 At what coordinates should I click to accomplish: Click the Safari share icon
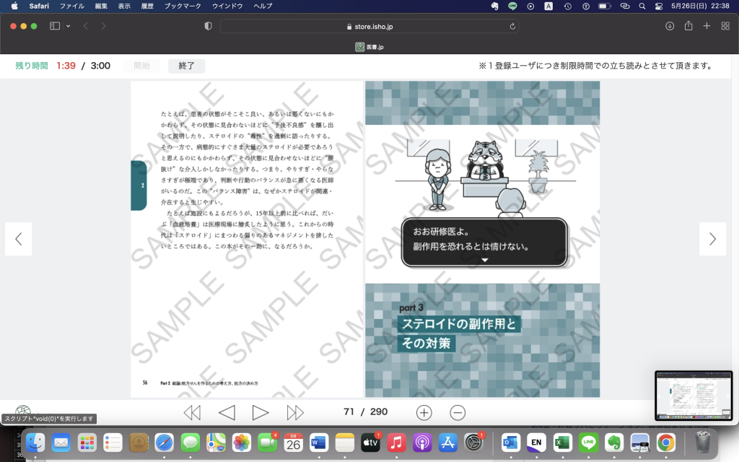(688, 26)
